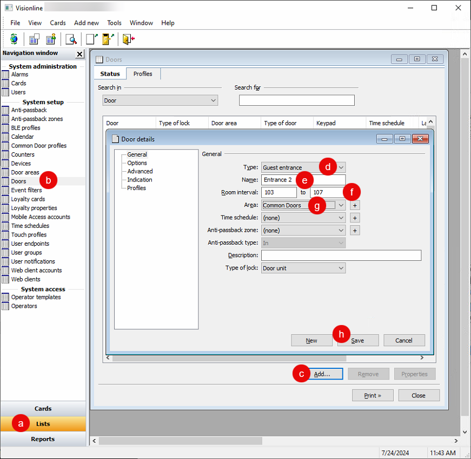Click the Description input field
The height and width of the screenshot is (459, 471).
(341, 255)
